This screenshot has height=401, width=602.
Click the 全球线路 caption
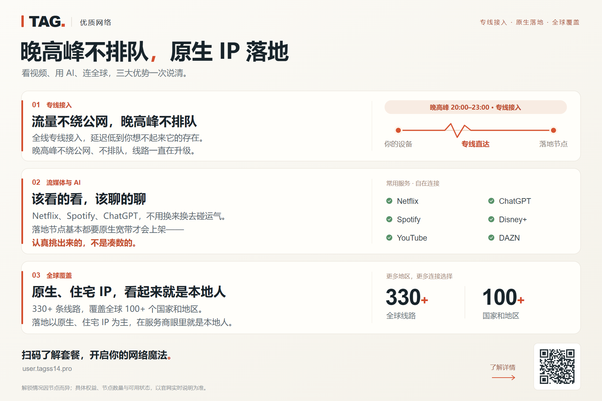(401, 316)
